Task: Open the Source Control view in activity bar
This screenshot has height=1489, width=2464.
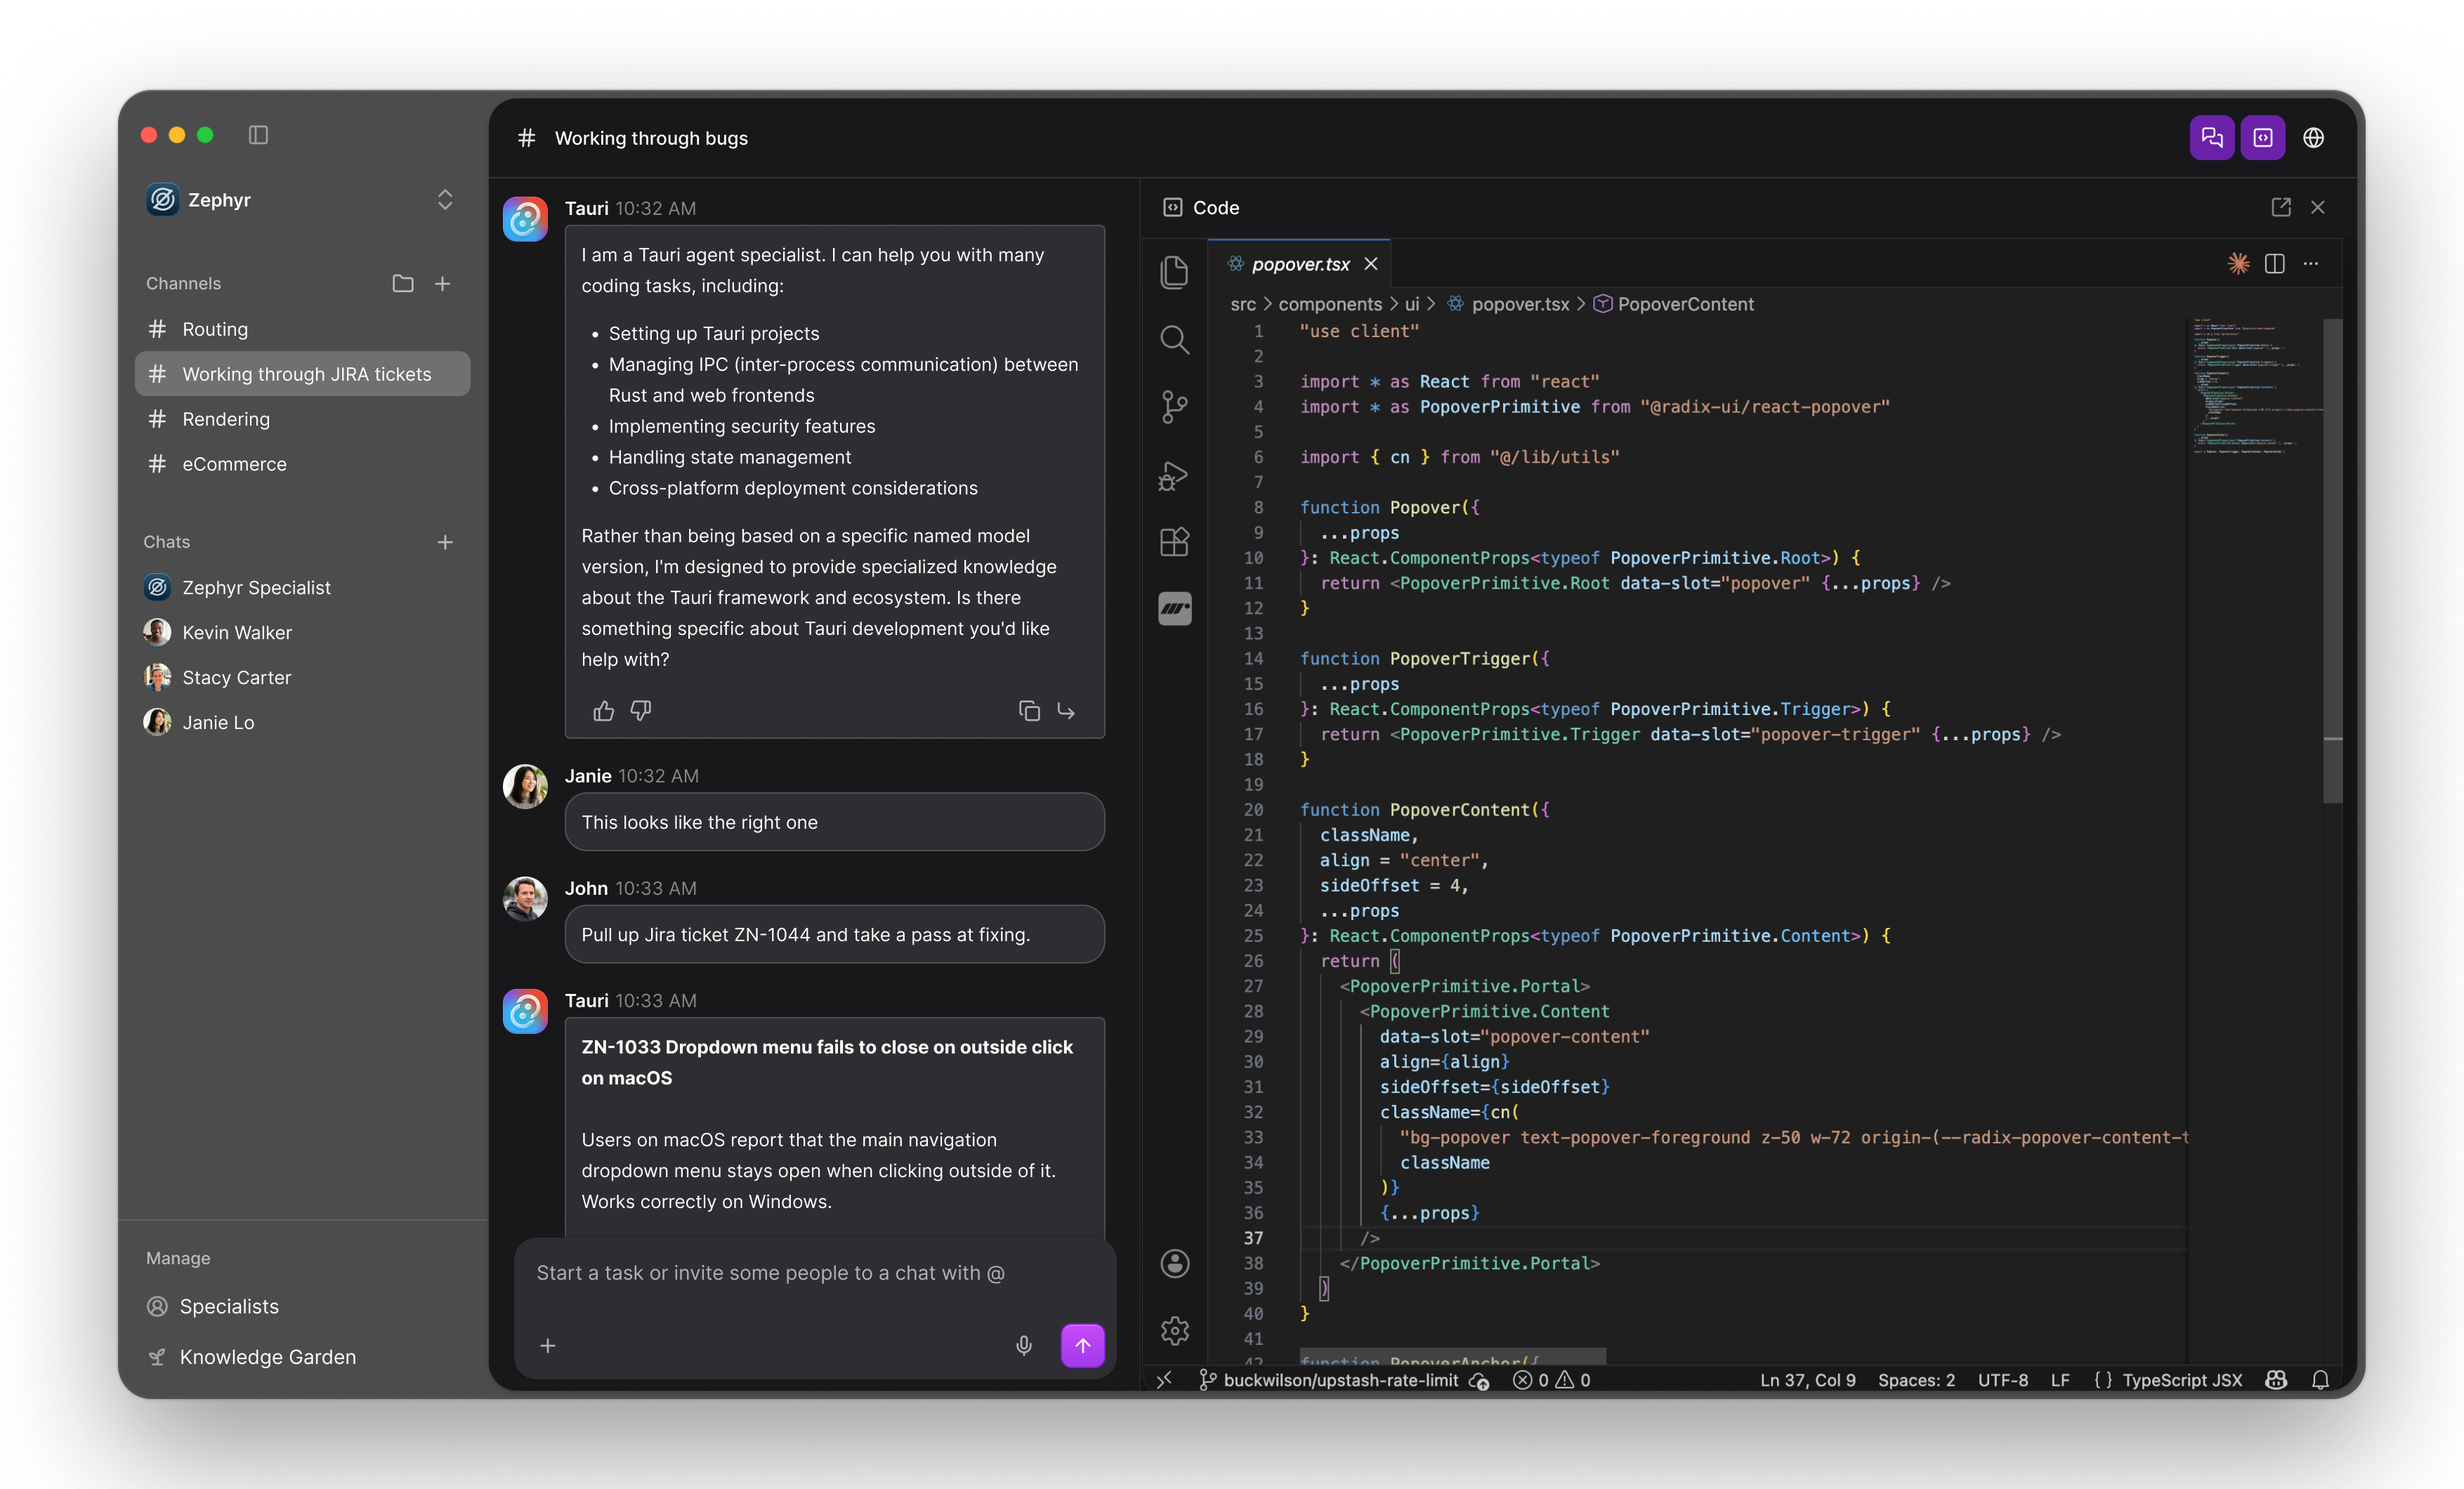Action: 1174,407
